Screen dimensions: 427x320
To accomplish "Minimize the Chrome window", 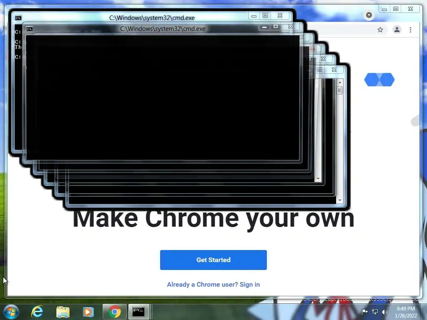I will click(x=384, y=9).
